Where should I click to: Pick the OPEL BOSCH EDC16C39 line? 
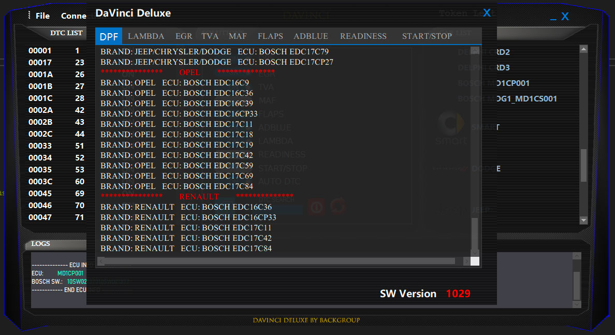pos(177,104)
